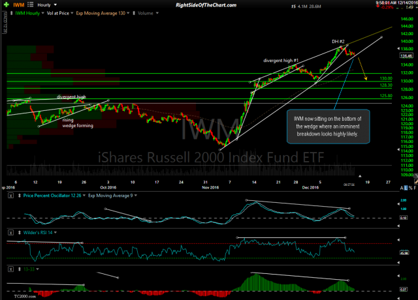The image size is (418, 300).
Task: Click the 146.00 price axis label
Action: pos(407,19)
